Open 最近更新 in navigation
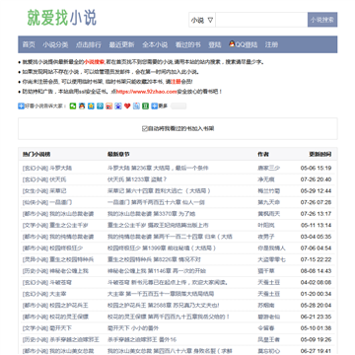Viewport: 355px width, 355px height. point(121,44)
